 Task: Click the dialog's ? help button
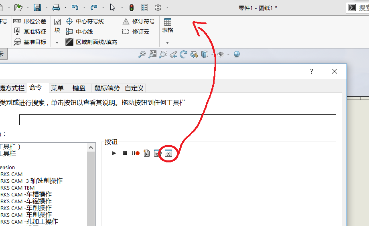click(x=311, y=71)
